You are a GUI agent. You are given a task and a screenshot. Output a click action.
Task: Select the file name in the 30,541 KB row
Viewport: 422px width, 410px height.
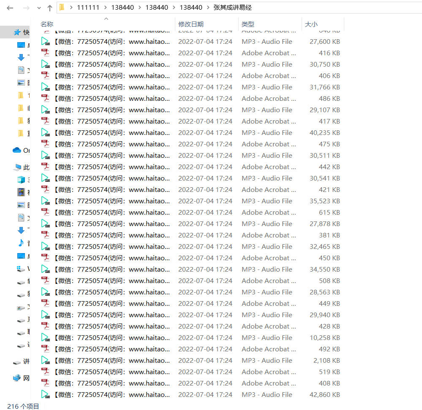click(x=112, y=178)
